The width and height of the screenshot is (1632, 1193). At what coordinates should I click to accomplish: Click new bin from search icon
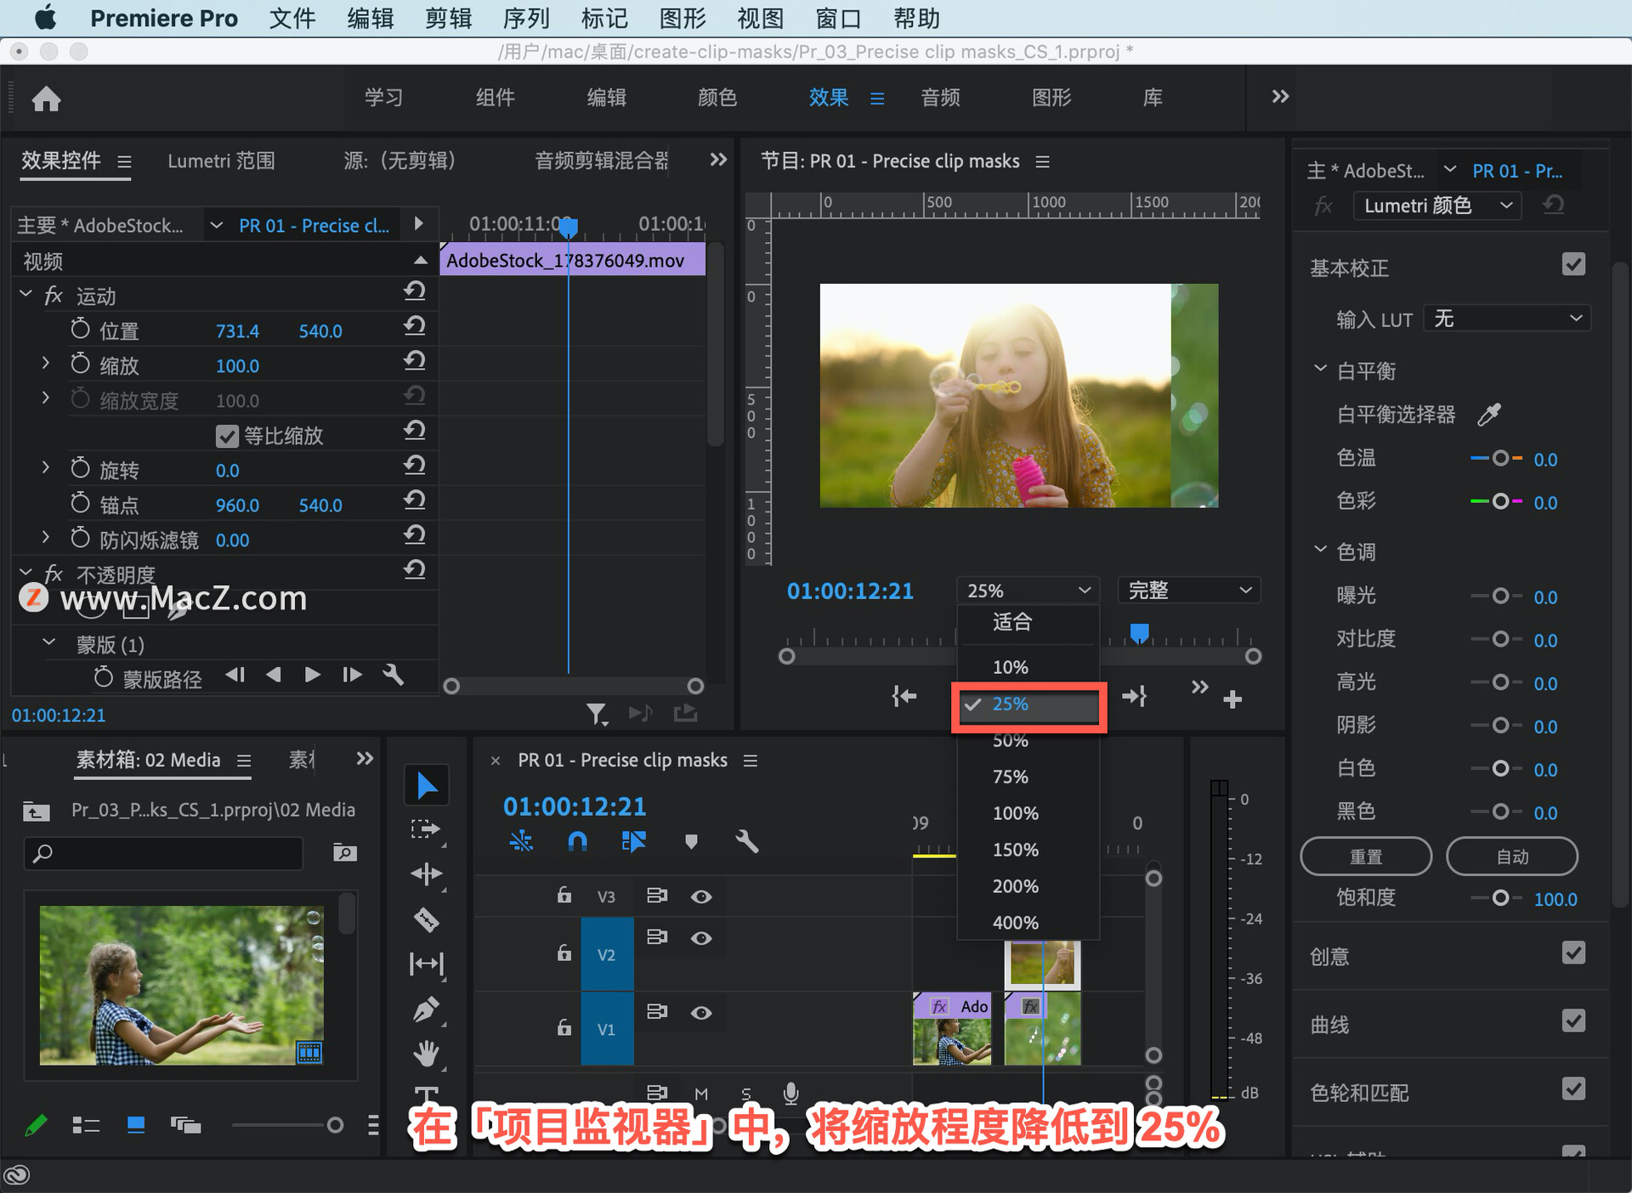pyautogui.click(x=344, y=852)
